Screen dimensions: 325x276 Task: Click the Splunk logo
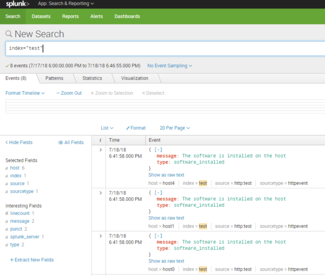[x=17, y=4]
